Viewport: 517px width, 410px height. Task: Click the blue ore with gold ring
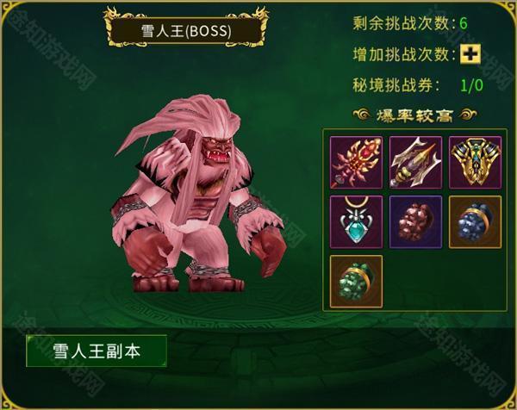[475, 222]
